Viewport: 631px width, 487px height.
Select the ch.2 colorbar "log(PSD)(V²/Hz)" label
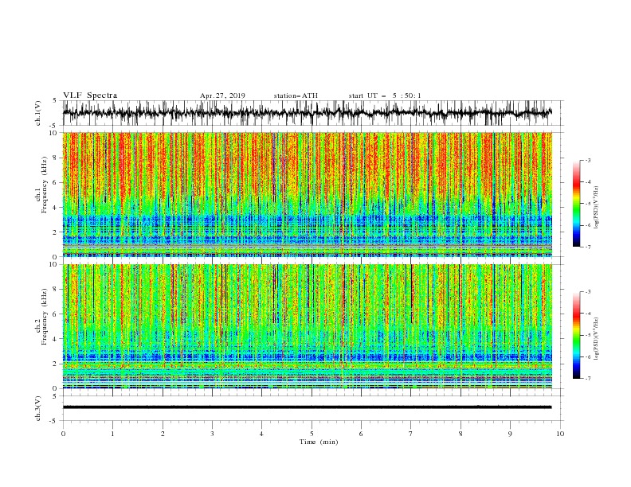(597, 338)
